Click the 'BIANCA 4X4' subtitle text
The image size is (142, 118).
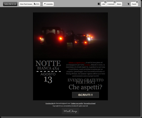point(48,68)
